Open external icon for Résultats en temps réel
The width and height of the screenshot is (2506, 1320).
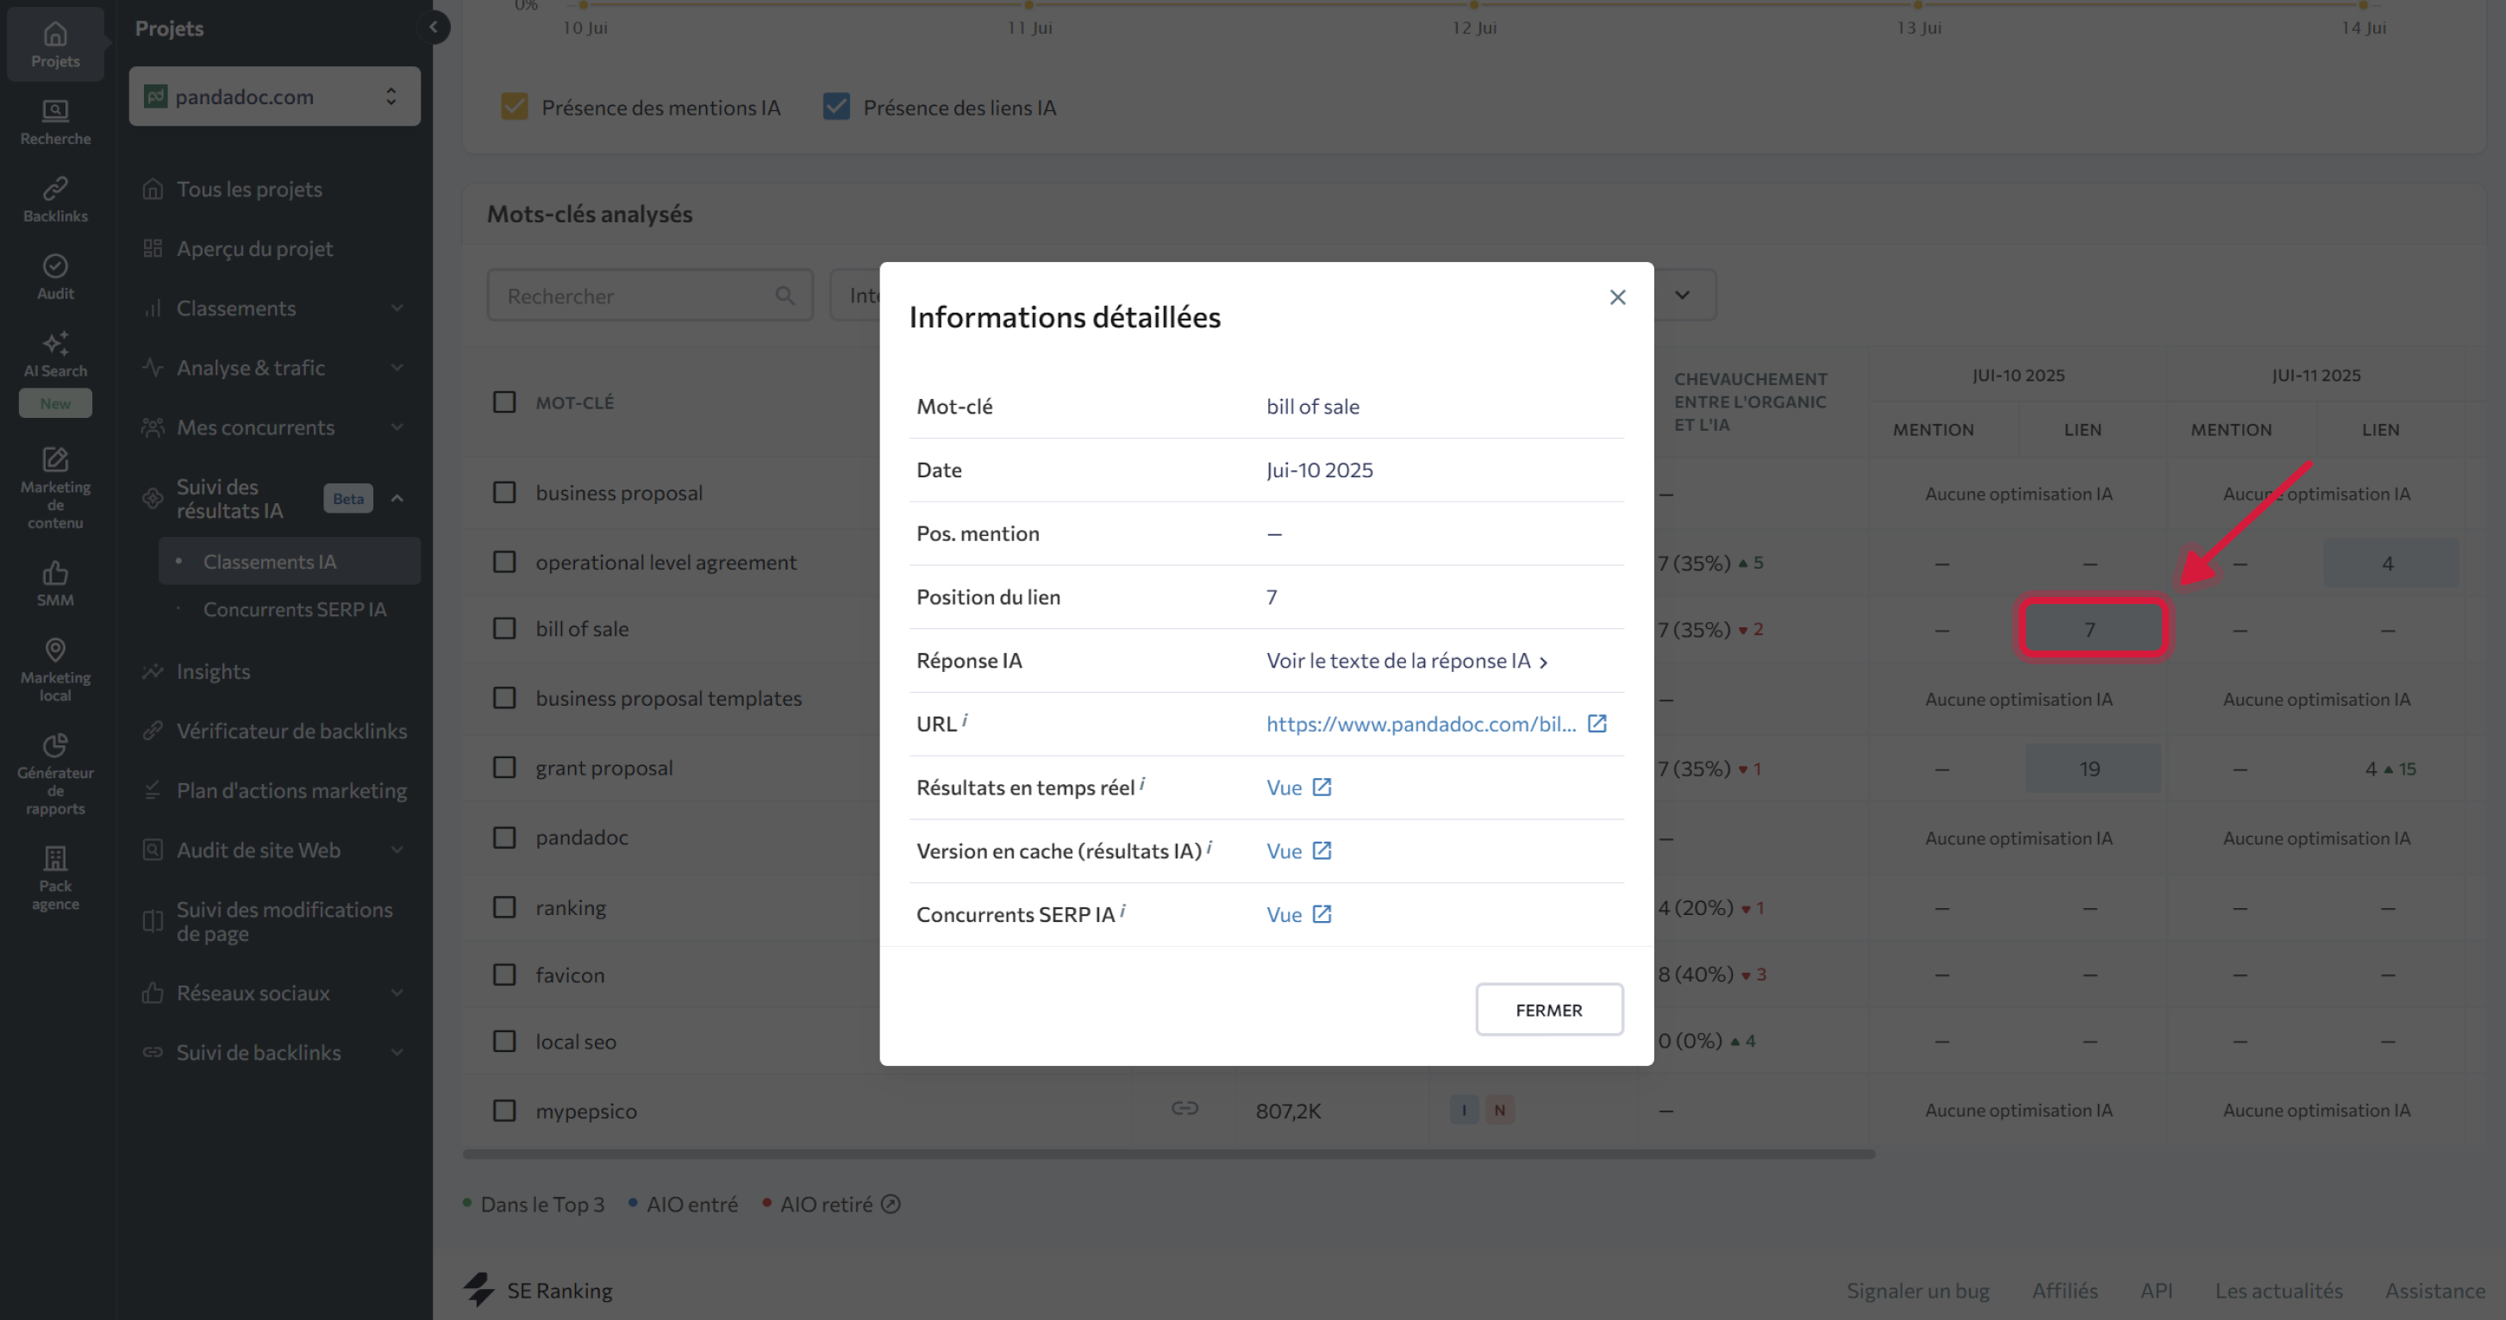(1321, 788)
